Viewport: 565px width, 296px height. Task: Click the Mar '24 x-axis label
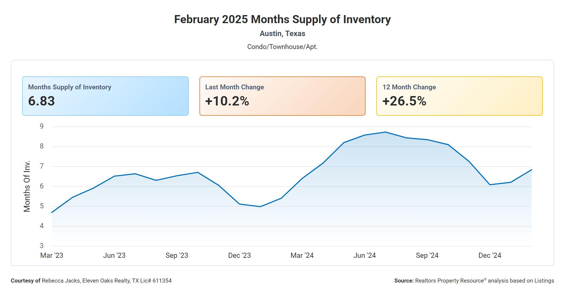click(x=302, y=255)
